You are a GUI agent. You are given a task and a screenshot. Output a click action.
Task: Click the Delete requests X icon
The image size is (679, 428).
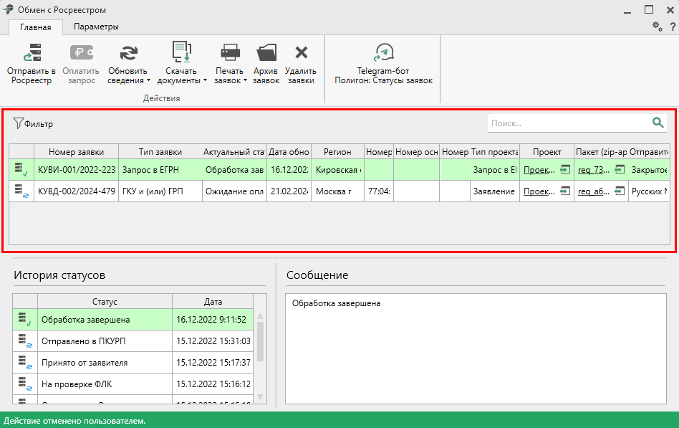[301, 53]
